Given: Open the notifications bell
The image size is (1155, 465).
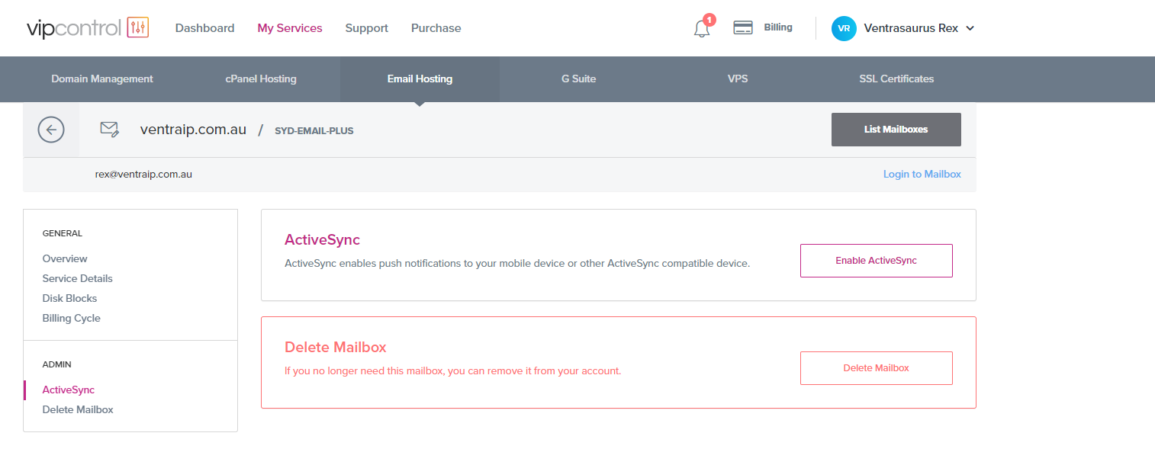Looking at the screenshot, I should pos(702,29).
